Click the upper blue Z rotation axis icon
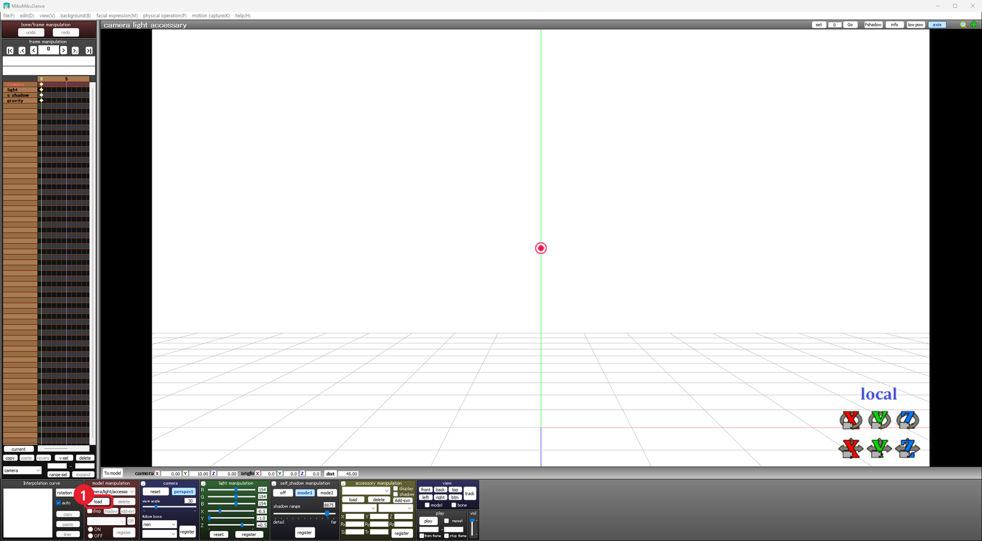The width and height of the screenshot is (982, 541). point(907,420)
